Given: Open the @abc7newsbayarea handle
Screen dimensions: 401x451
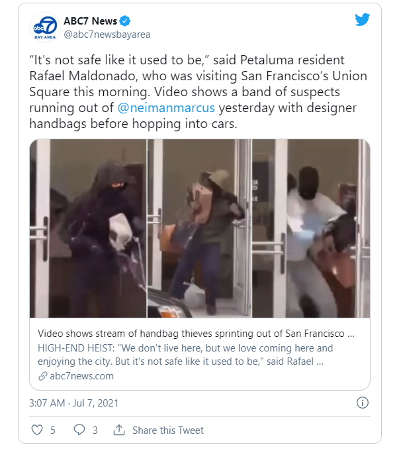Looking at the screenshot, I should pyautogui.click(x=107, y=34).
